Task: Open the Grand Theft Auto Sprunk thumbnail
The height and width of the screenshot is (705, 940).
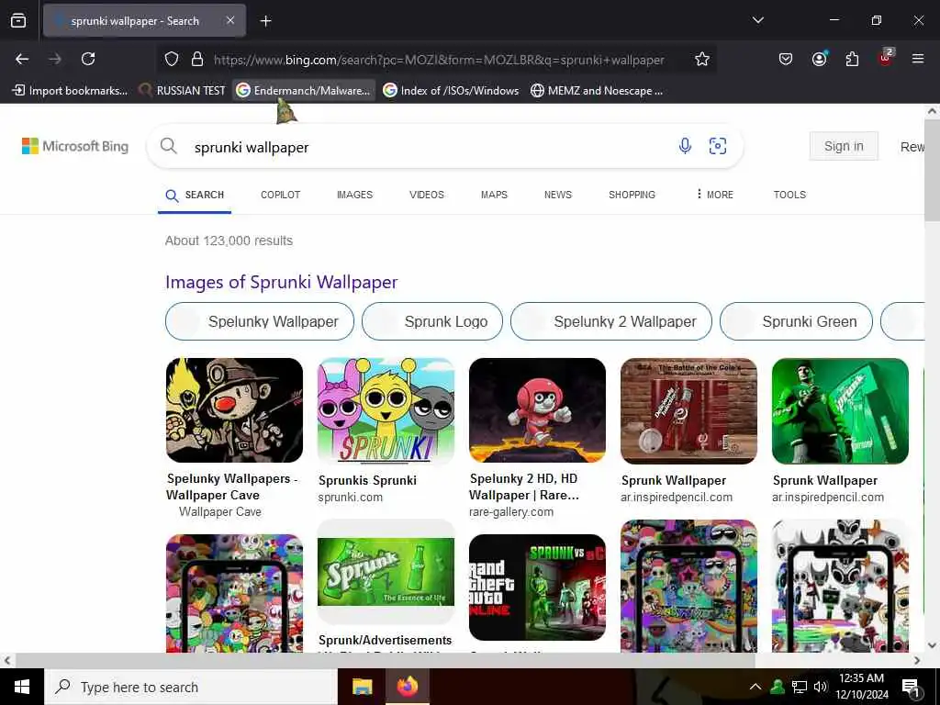Action: (537, 587)
